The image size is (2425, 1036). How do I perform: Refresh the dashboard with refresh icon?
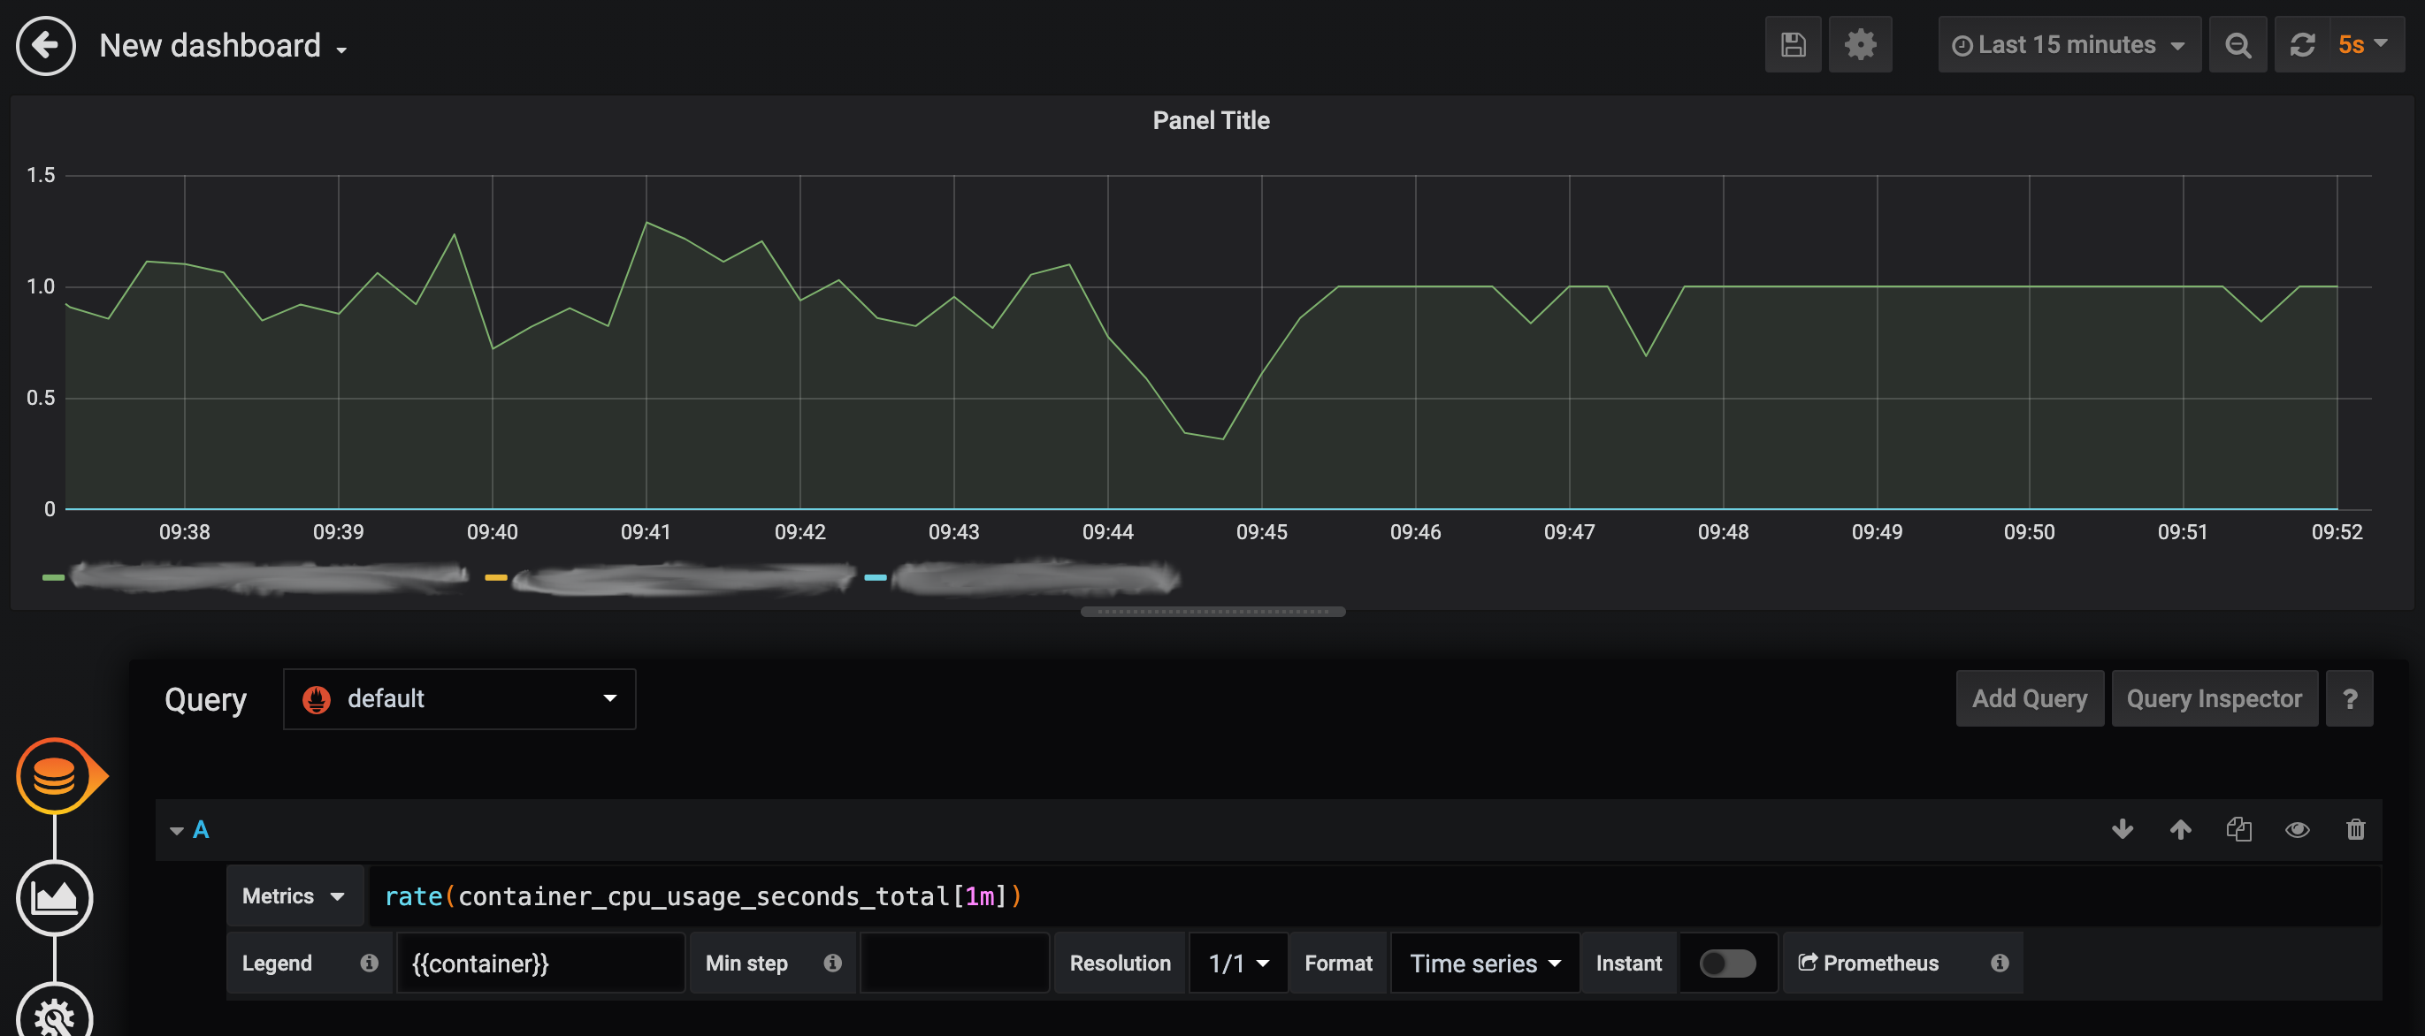click(x=2303, y=45)
